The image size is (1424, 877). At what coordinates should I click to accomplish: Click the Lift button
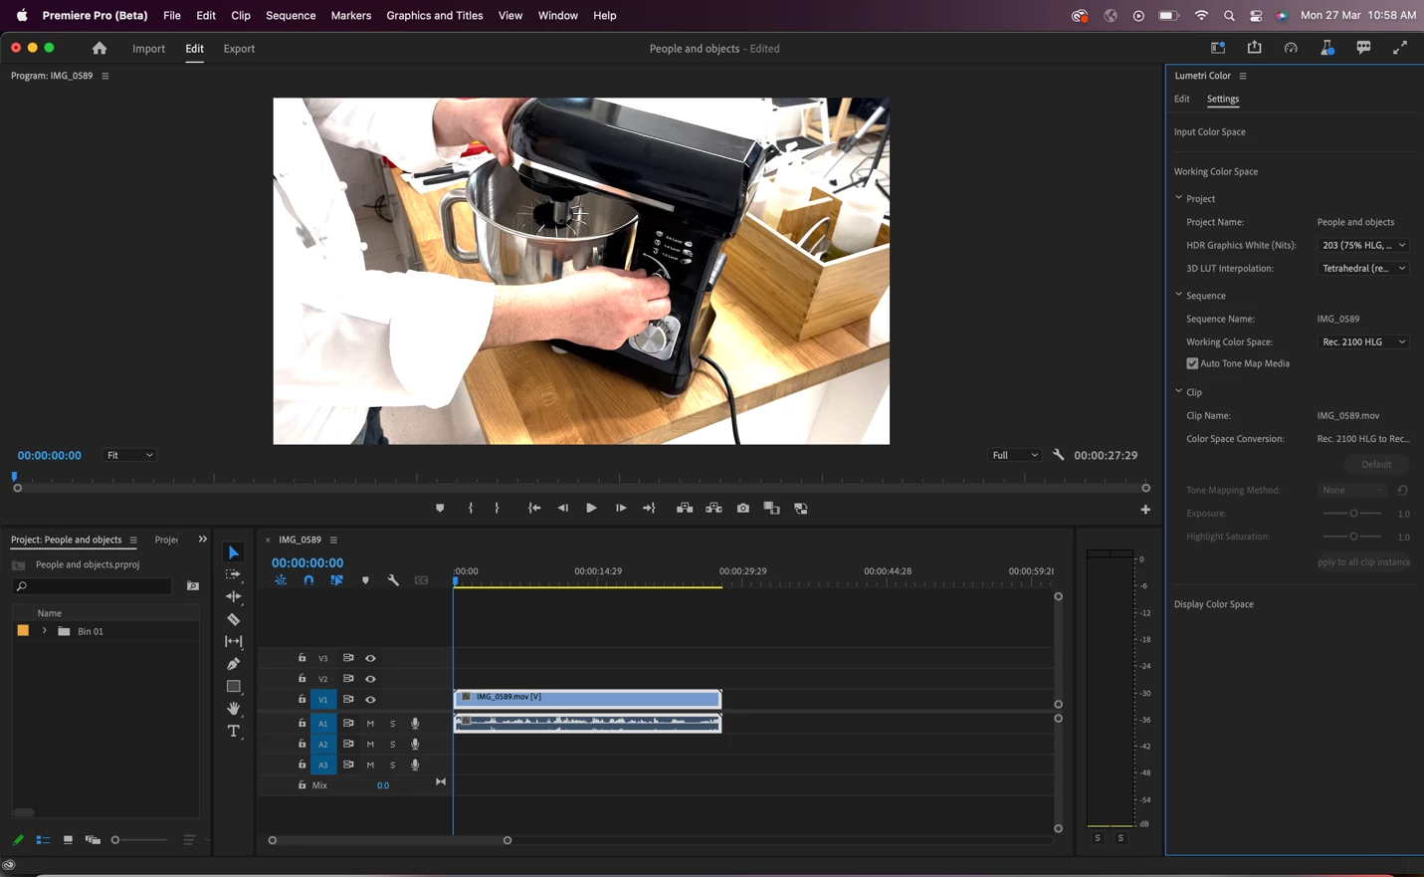pyautogui.click(x=685, y=509)
